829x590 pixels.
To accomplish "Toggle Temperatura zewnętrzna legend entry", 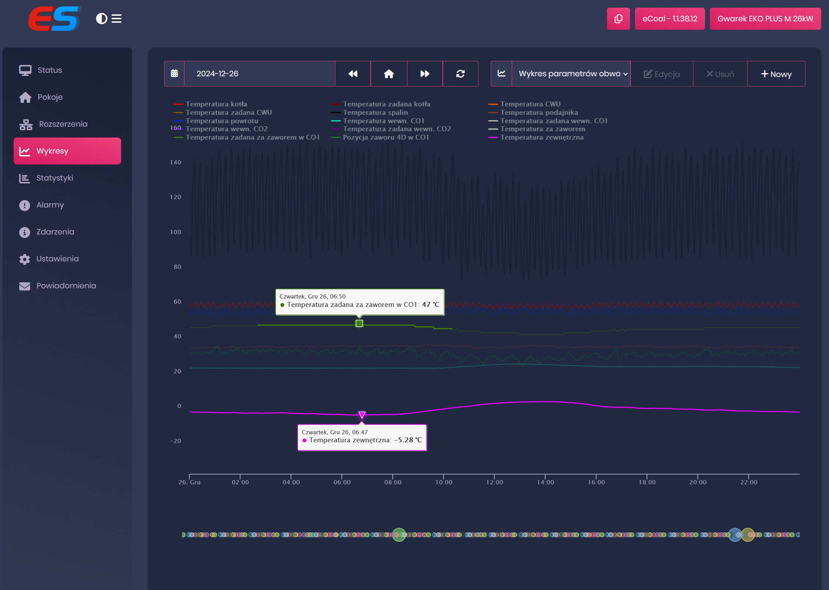I will (x=541, y=137).
